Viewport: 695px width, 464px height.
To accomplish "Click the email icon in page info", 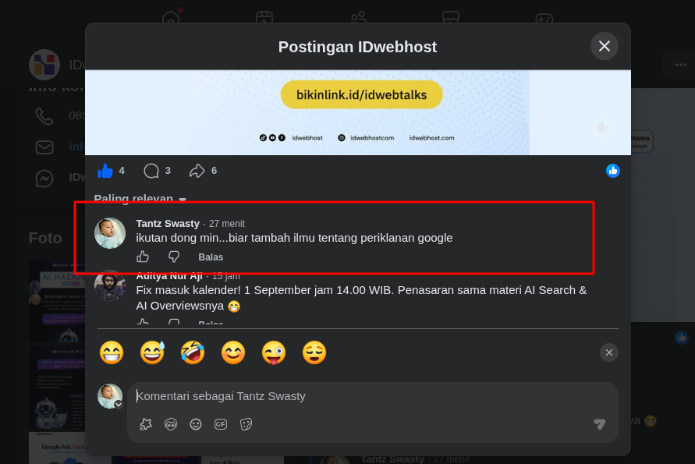I will (x=44, y=147).
